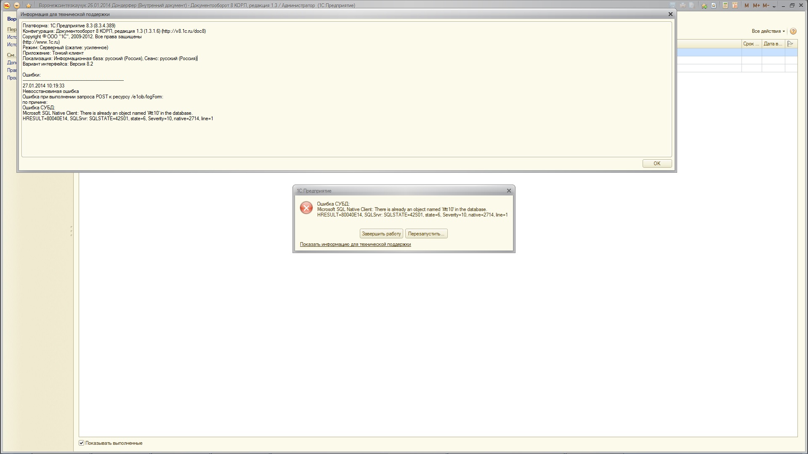Open the calendar icon showing 31
Screen dimensions: 808x454
[x=735, y=5]
